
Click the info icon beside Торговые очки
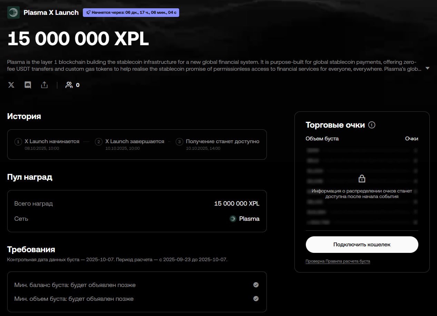372,125
